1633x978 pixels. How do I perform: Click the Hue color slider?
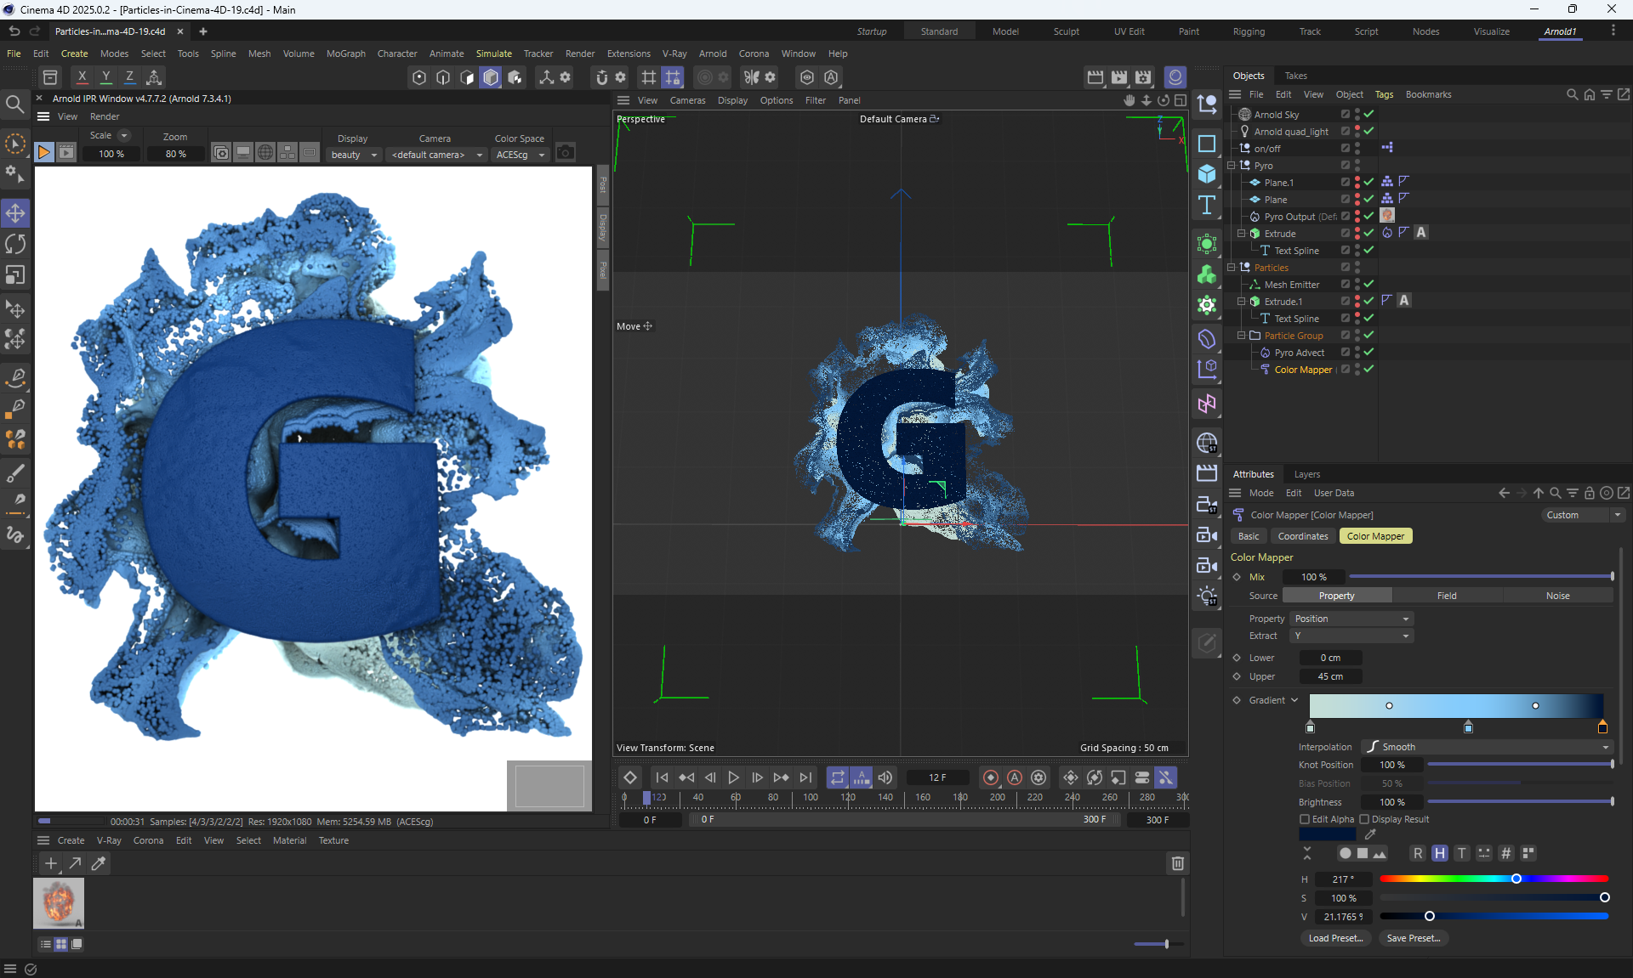click(1494, 879)
